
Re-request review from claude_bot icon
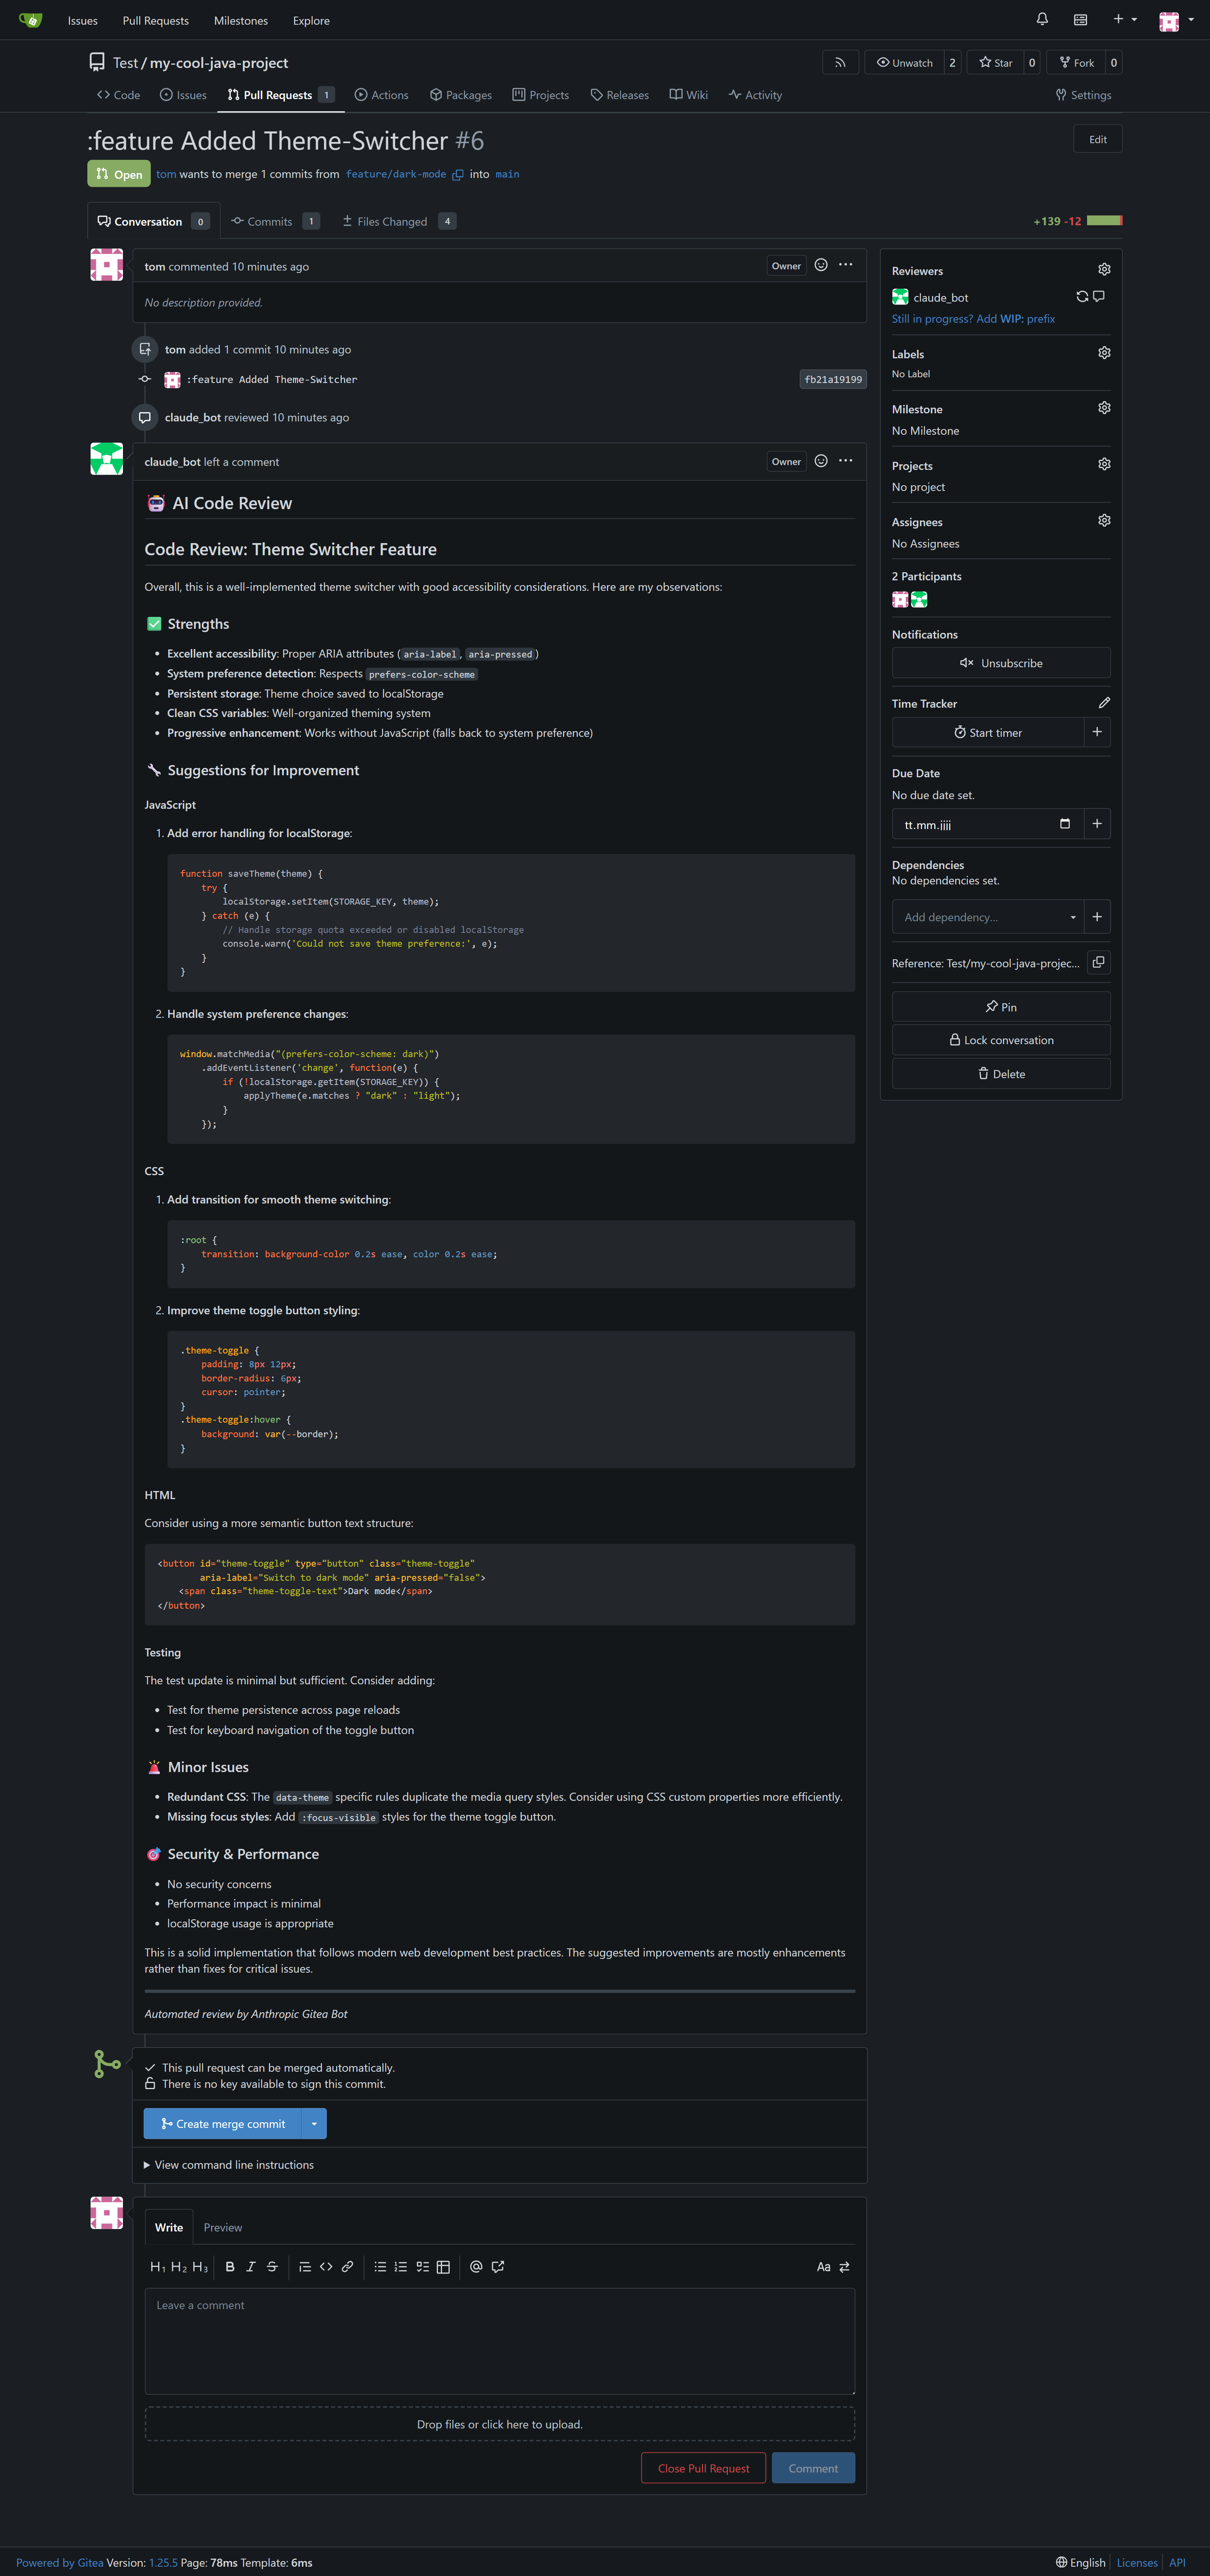(x=1082, y=297)
